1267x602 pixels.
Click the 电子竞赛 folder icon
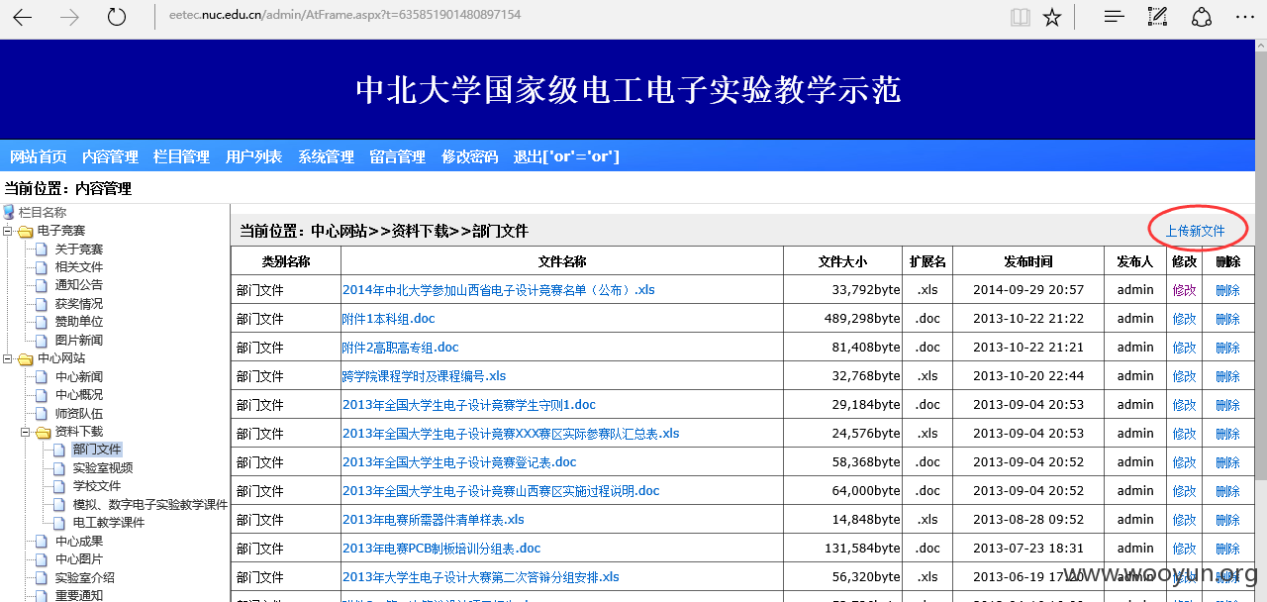pos(25,231)
